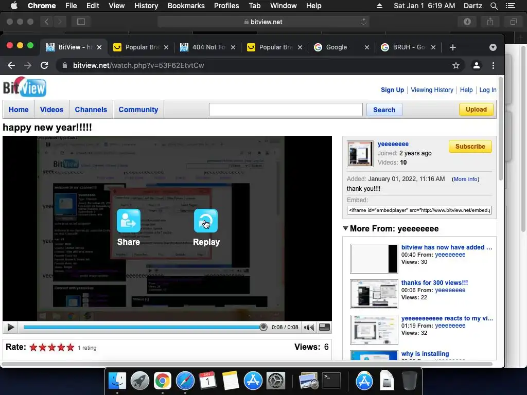Click the embed iframe code field
The height and width of the screenshot is (395, 527).
(x=419, y=210)
